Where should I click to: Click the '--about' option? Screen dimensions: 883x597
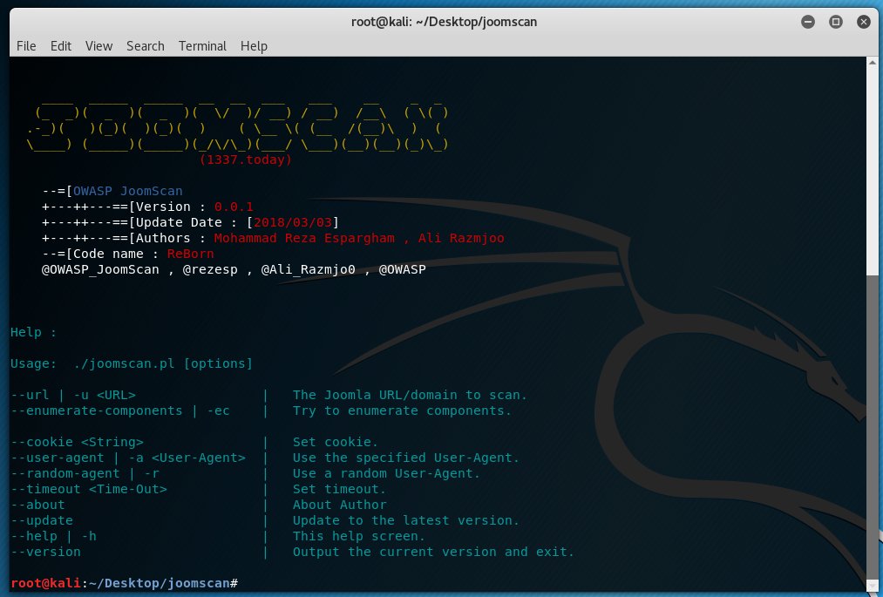pyautogui.click(x=37, y=505)
